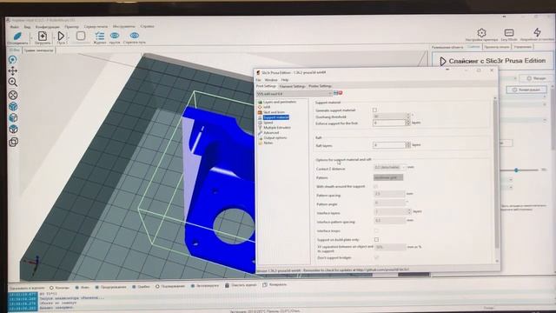Open the support Pattern dropdown
Viewport: 556px width, 313px height.
pyautogui.click(x=388, y=177)
